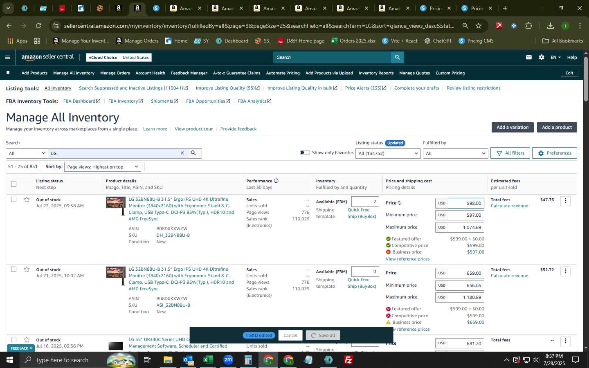The image size is (589, 368).
Task: Click price refresh icon beside 598.00 price
Action: coord(400,203)
